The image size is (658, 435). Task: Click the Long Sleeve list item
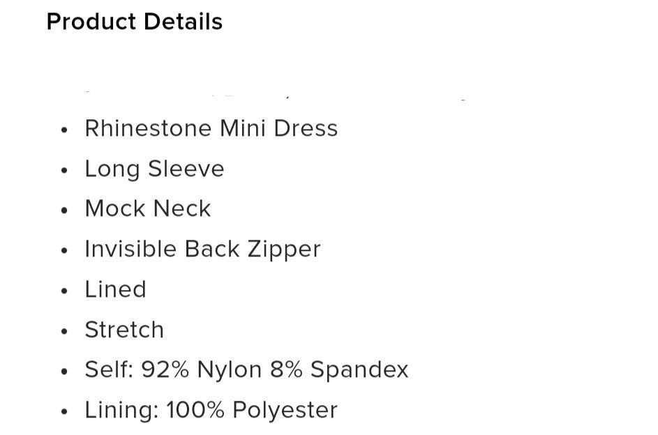(154, 169)
